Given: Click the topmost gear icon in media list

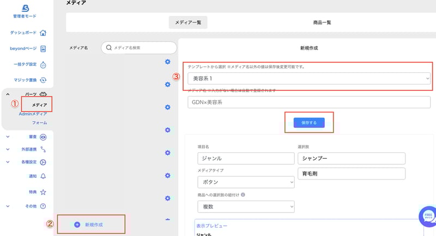Looking at the screenshot, I should [167, 61].
